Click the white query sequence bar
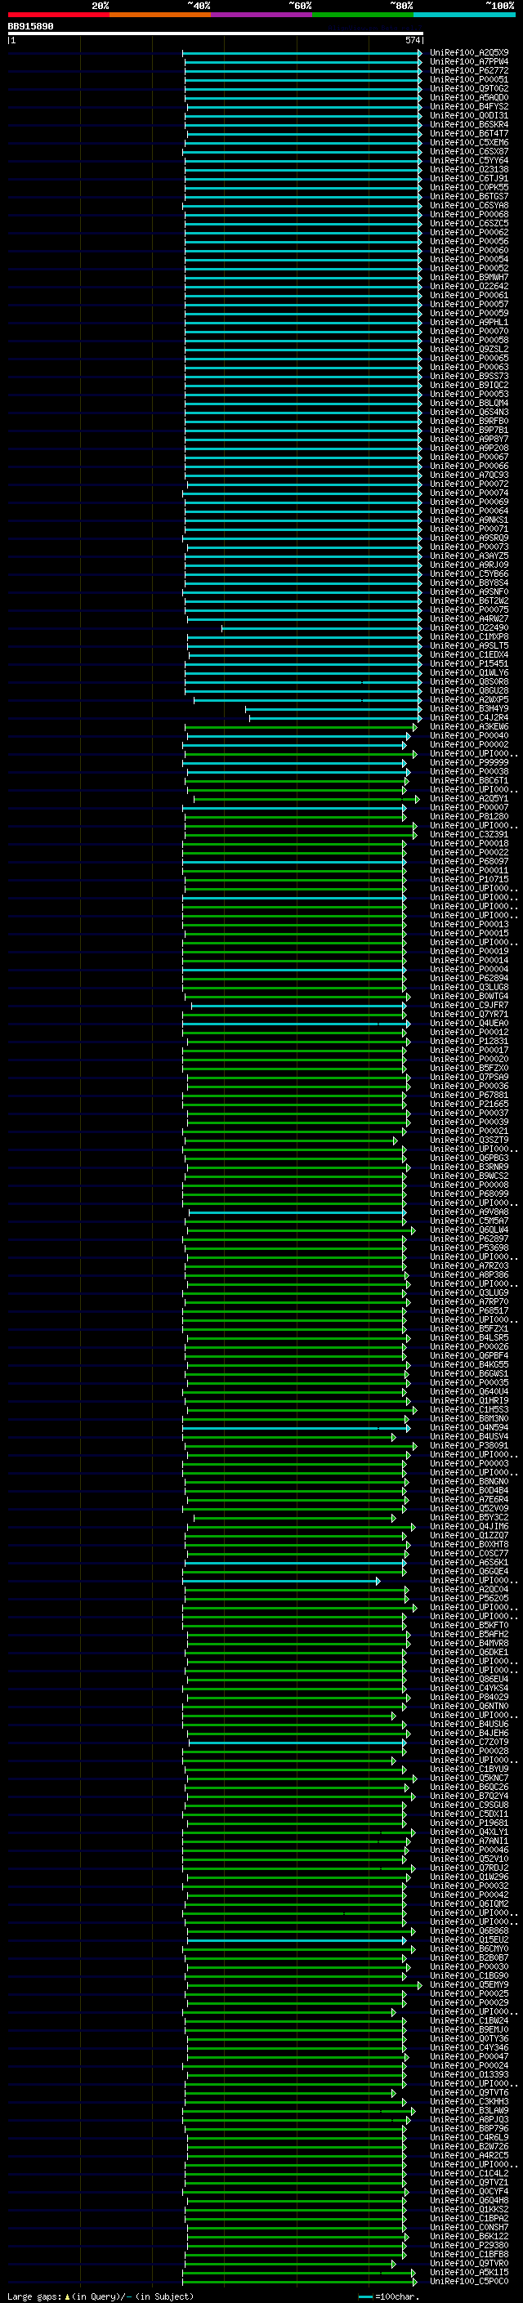 [x=216, y=34]
